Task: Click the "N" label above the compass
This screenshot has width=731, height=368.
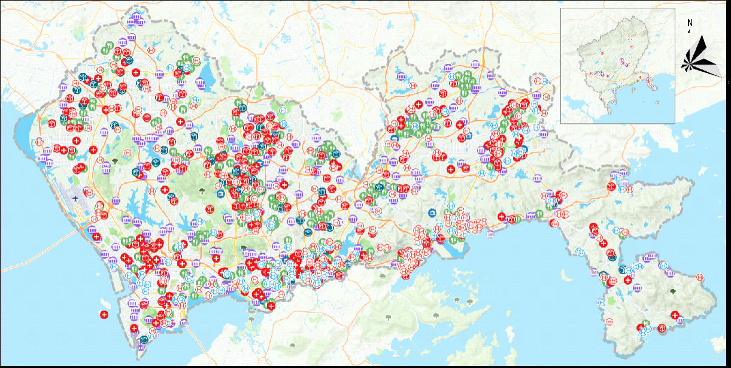Action: (690, 23)
